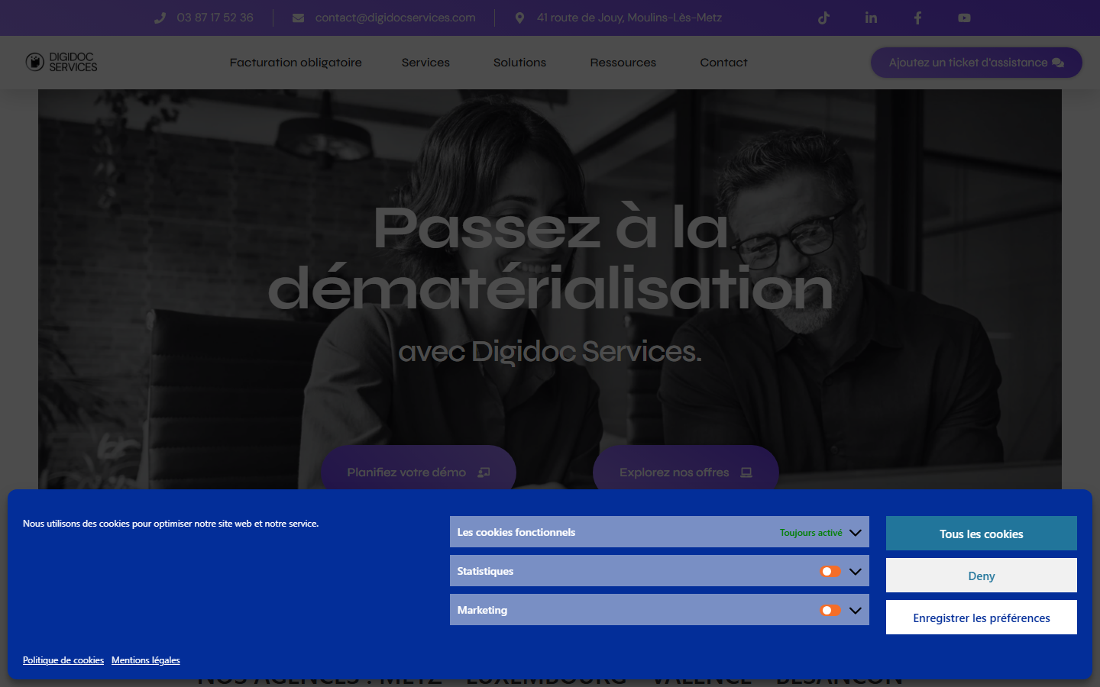Click the phone icon in top bar
Image resolution: width=1100 pixels, height=687 pixels.
(x=160, y=18)
